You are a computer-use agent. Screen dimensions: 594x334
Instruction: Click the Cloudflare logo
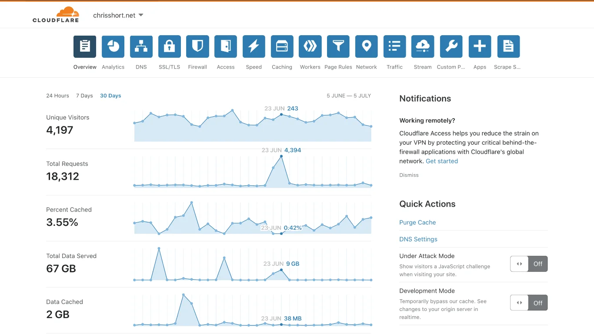point(56,15)
